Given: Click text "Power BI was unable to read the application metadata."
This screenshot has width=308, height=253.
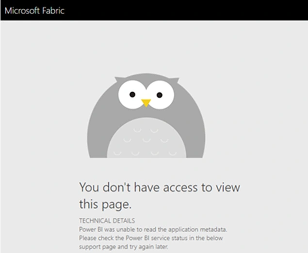Looking at the screenshot, I should pyautogui.click(x=153, y=229).
